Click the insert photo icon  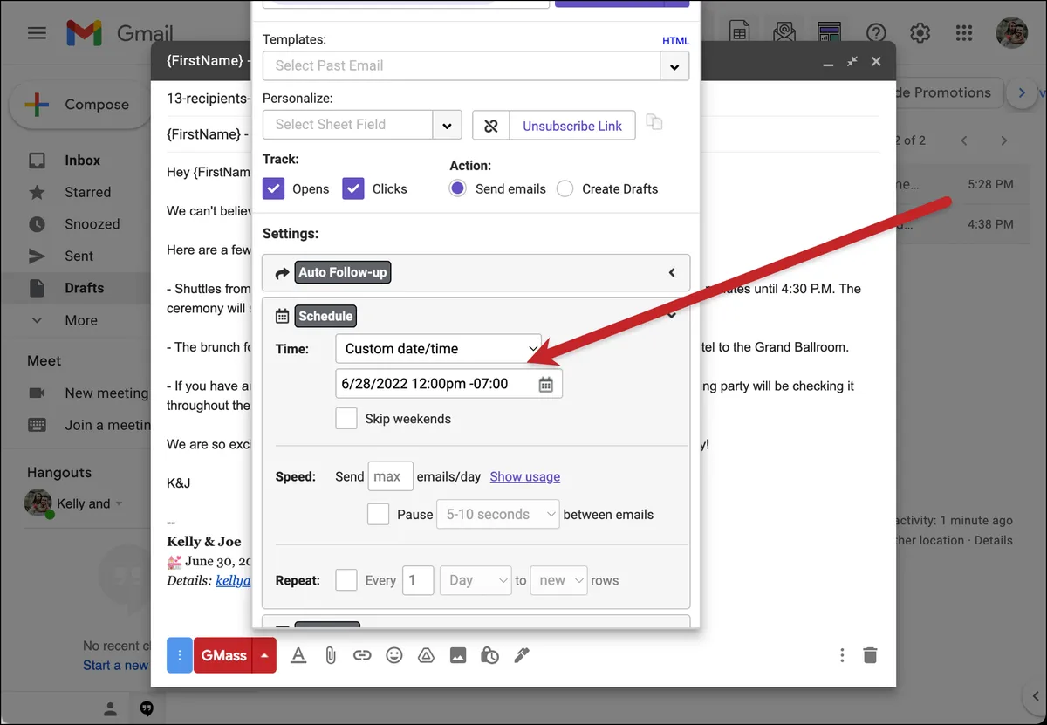pyautogui.click(x=458, y=655)
